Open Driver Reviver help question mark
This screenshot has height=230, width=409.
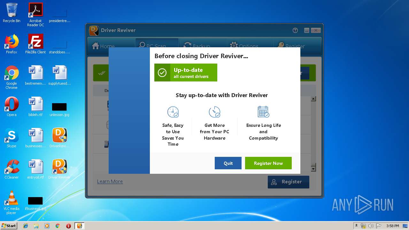point(295,30)
